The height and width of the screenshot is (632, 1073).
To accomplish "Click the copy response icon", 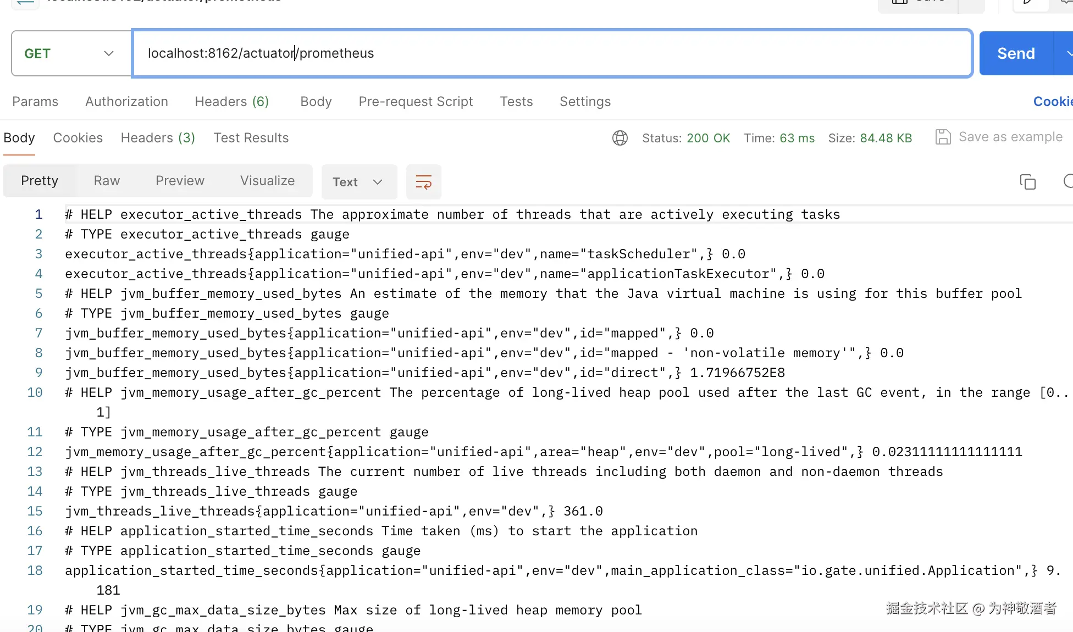I will pos(1027,182).
